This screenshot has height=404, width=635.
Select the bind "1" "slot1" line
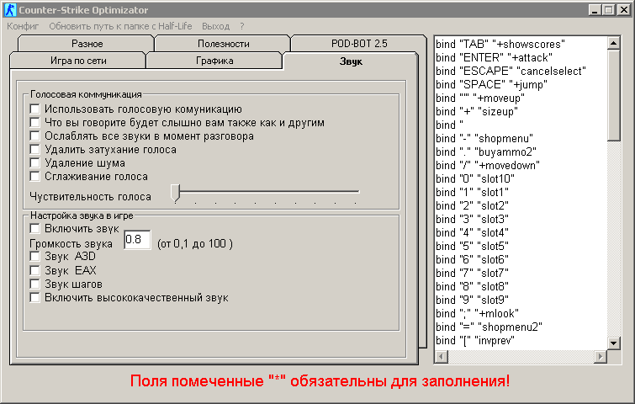[472, 192]
